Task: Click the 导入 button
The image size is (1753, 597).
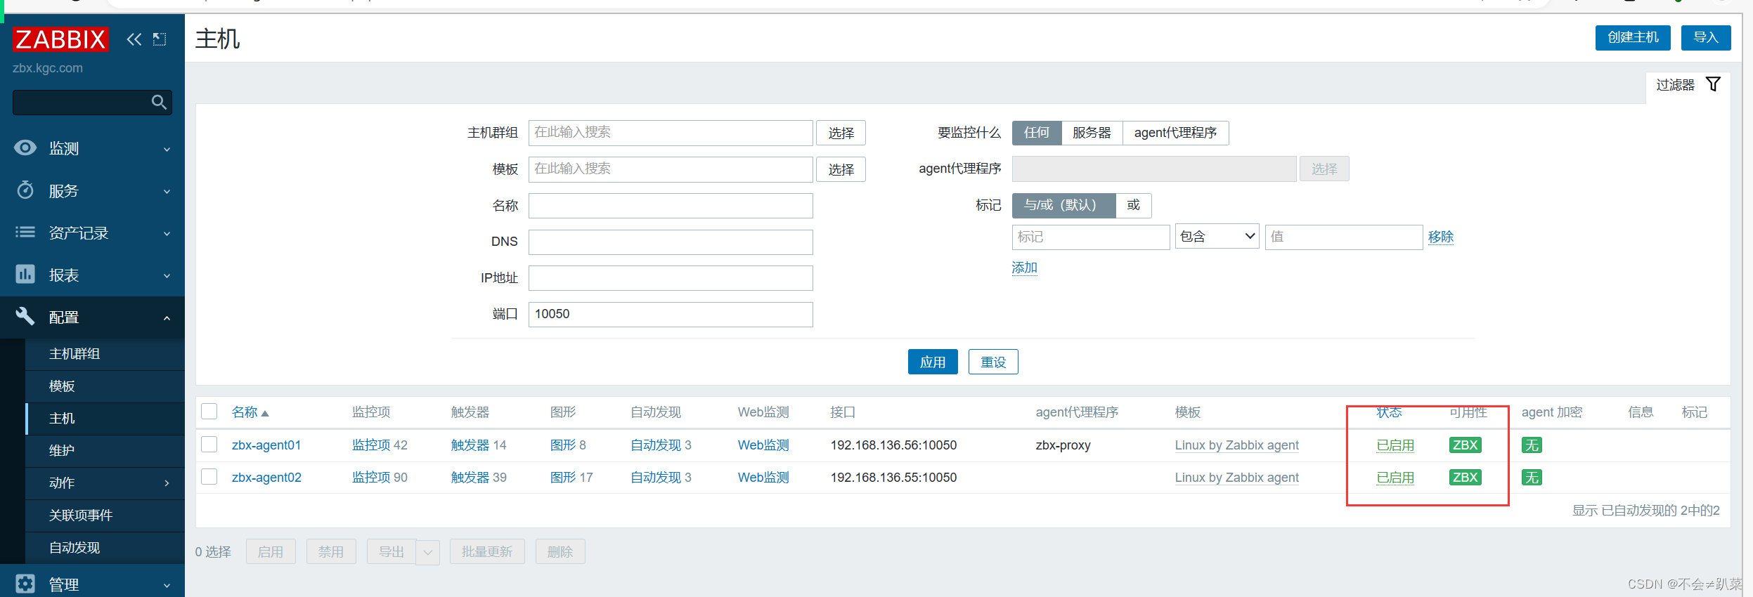Action: 1706,37
